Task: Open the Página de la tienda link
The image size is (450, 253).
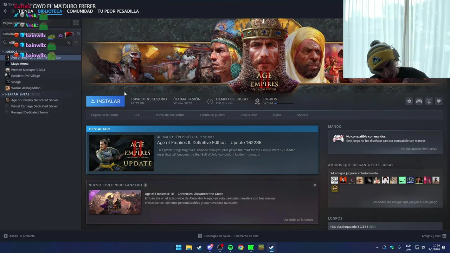Action: tap(105, 115)
